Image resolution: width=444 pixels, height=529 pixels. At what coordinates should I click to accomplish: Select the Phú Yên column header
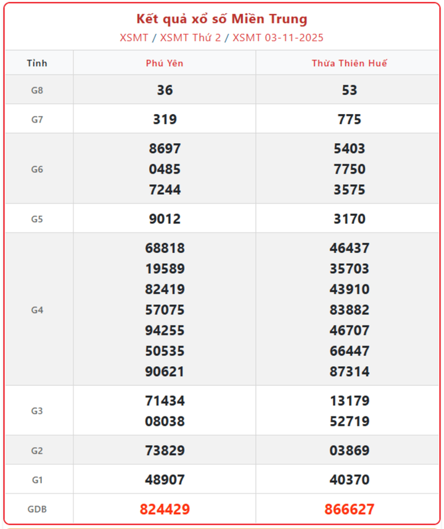click(x=165, y=64)
